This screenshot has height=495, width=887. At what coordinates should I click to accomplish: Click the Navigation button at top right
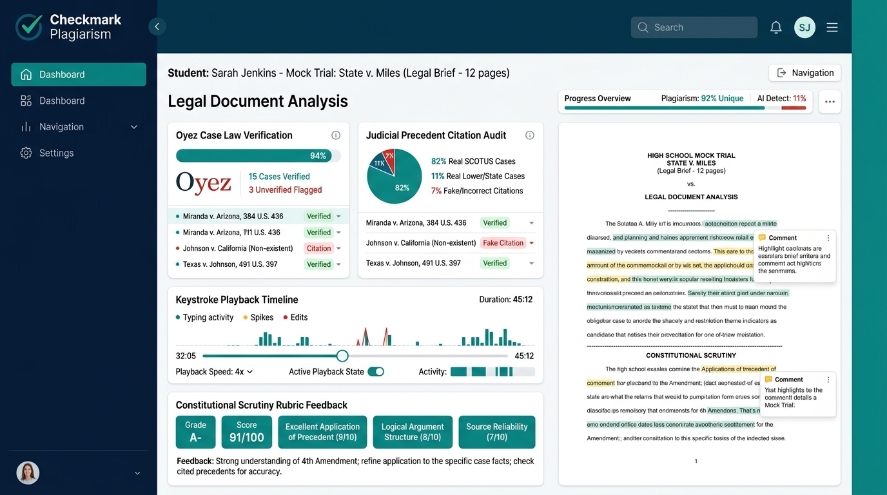804,73
